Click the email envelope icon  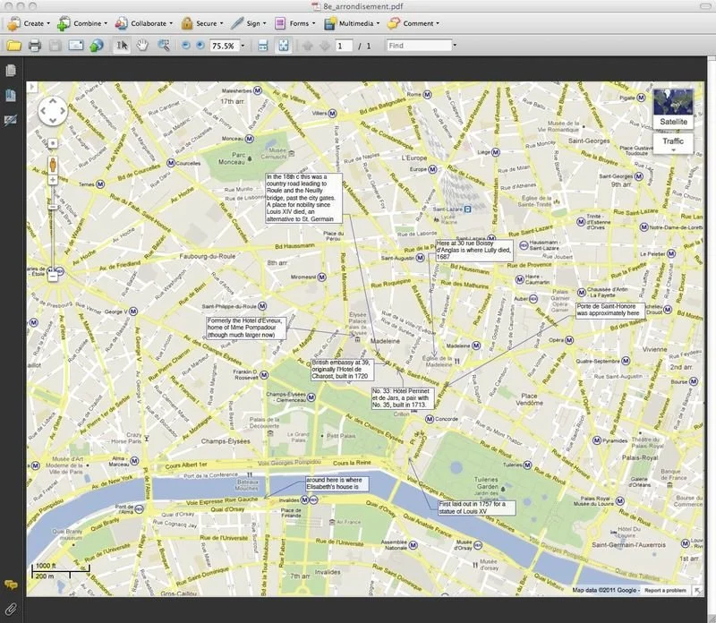[76, 46]
